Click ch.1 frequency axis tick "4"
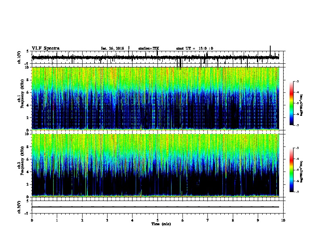 pos(28,105)
